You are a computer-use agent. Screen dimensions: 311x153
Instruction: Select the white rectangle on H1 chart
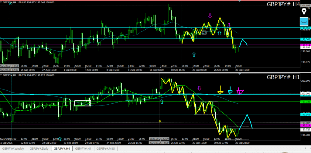coord(83,103)
